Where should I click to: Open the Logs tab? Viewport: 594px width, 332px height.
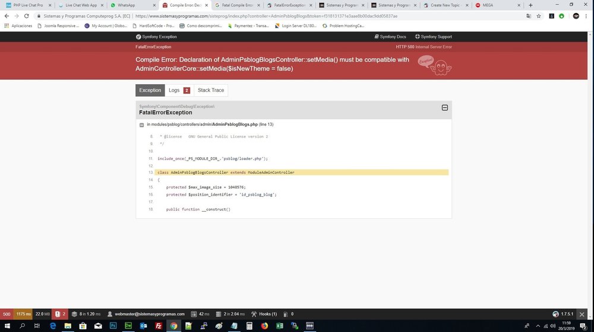coord(179,90)
